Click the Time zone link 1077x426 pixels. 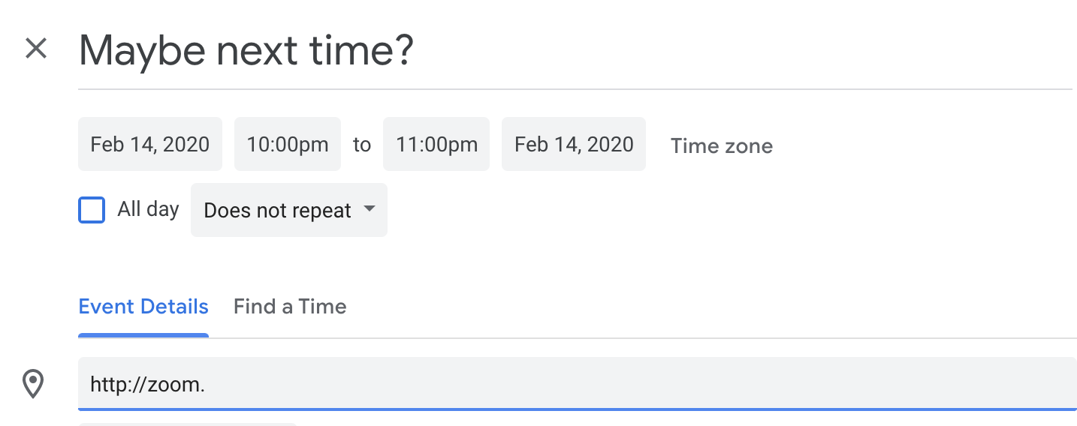[x=721, y=145]
